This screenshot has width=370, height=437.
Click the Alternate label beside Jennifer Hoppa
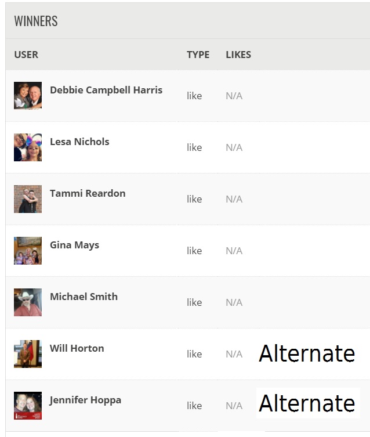(x=307, y=403)
